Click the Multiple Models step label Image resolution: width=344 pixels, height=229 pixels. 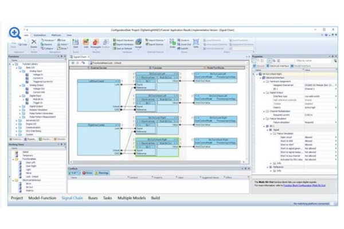click(x=132, y=198)
